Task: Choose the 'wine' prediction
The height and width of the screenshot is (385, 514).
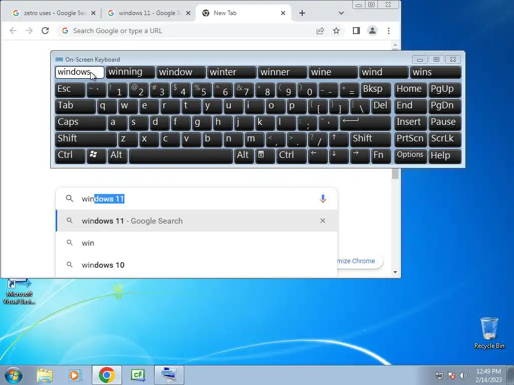Action: pos(333,72)
